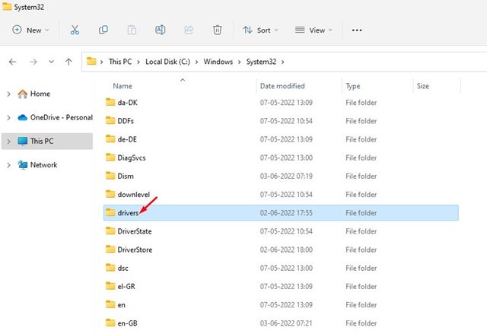Select This PC in navigation pane
This screenshot has height=334, width=487.
(x=42, y=142)
